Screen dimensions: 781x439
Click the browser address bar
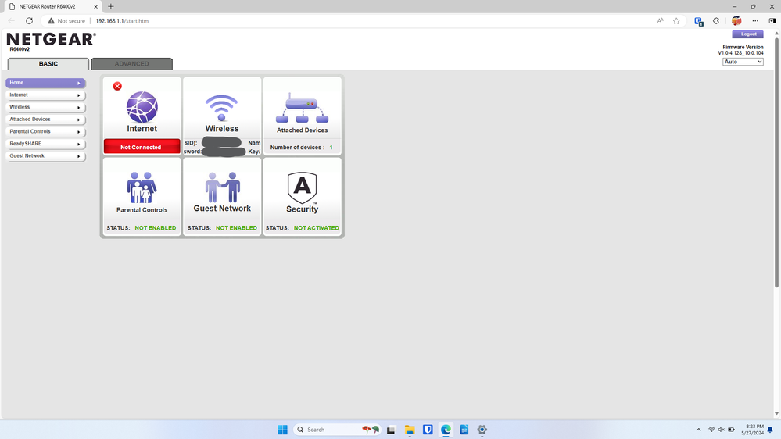352,21
